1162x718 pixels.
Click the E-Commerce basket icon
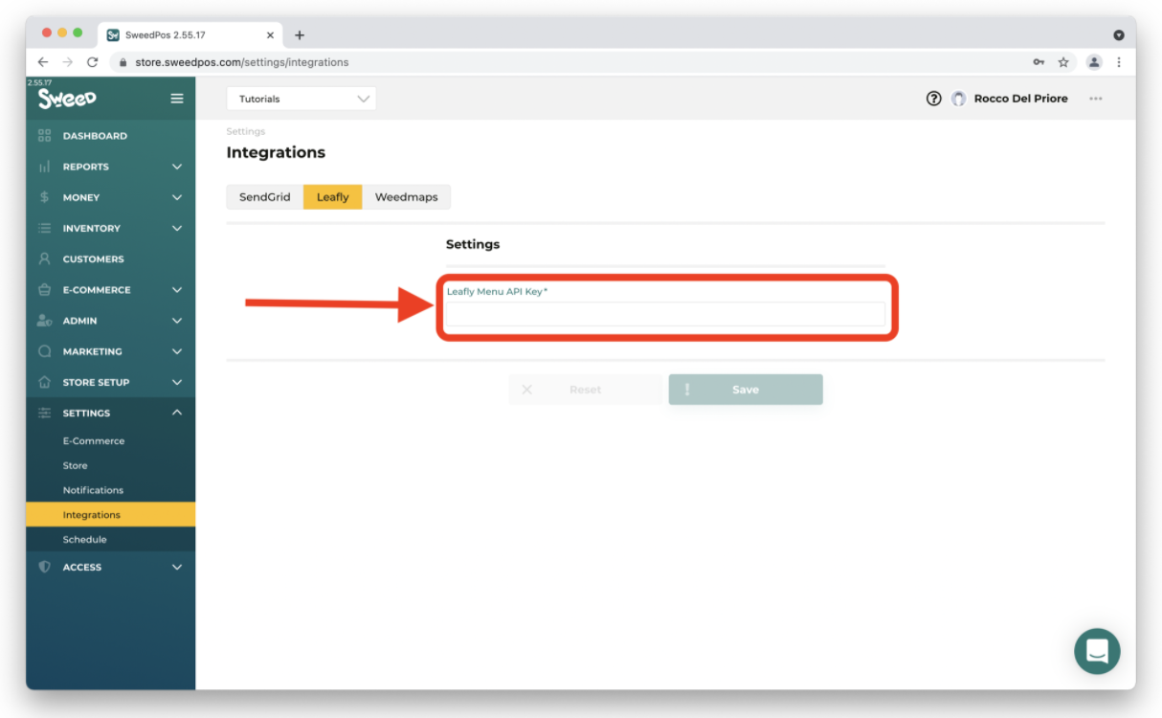click(x=44, y=289)
